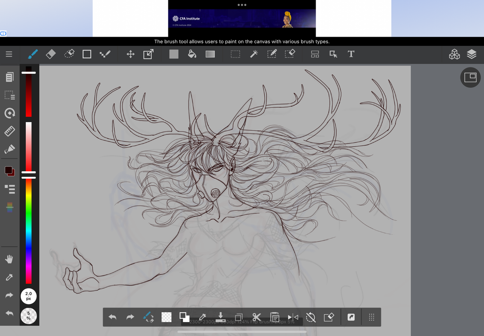Viewport: 484px width, 336px height.
Task: Click the white-to-red saturation slider bar
Action: 29,147
